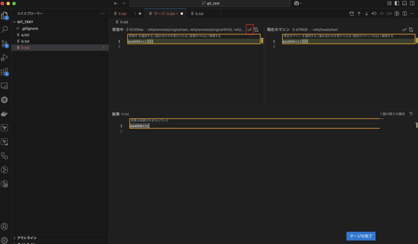418x244 pixels.
Task: Open the Copilot dropdown chevron
Action: [301, 3]
